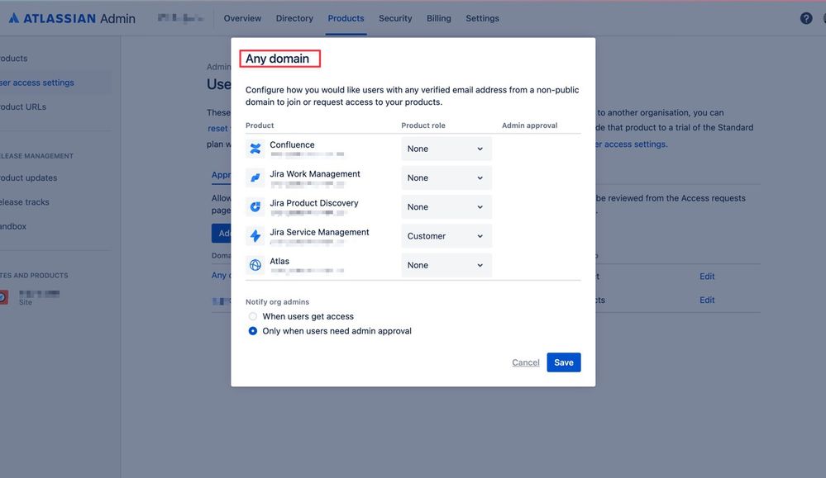Viewport: 826px width, 478px height.
Task: Click the 'Jira Product Discovery' product name
Action: [x=314, y=203]
